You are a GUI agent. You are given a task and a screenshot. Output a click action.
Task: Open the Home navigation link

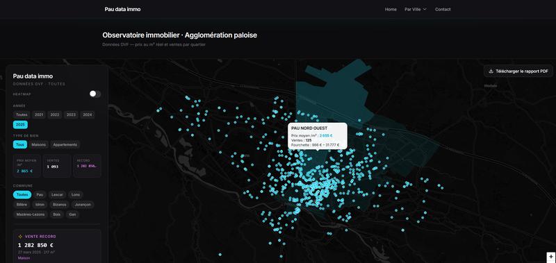pyautogui.click(x=391, y=9)
